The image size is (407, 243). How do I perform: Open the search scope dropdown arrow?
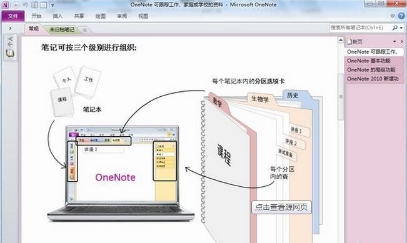401,27
